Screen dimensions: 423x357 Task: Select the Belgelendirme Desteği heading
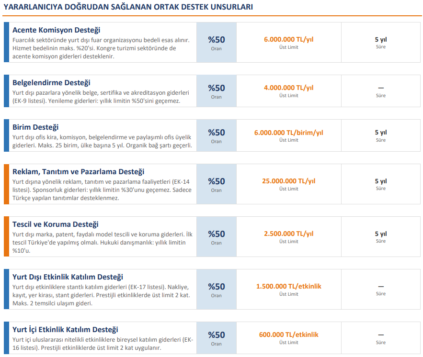tap(51, 83)
